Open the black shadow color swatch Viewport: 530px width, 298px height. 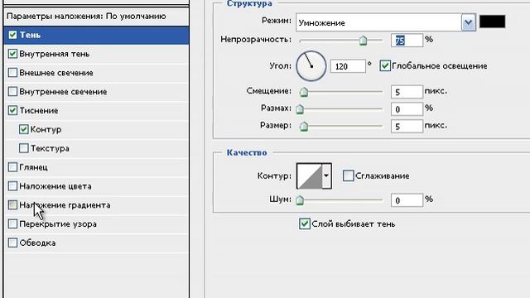pos(493,22)
